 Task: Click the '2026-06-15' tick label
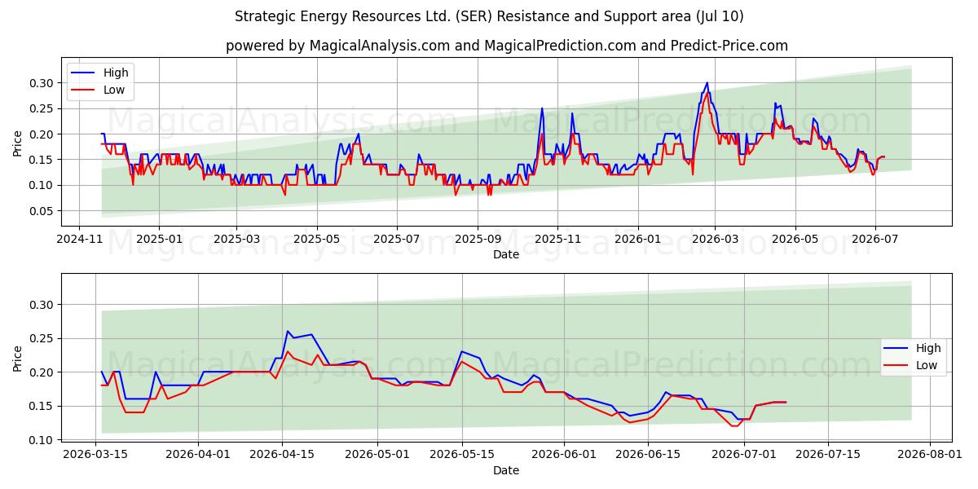[649, 455]
